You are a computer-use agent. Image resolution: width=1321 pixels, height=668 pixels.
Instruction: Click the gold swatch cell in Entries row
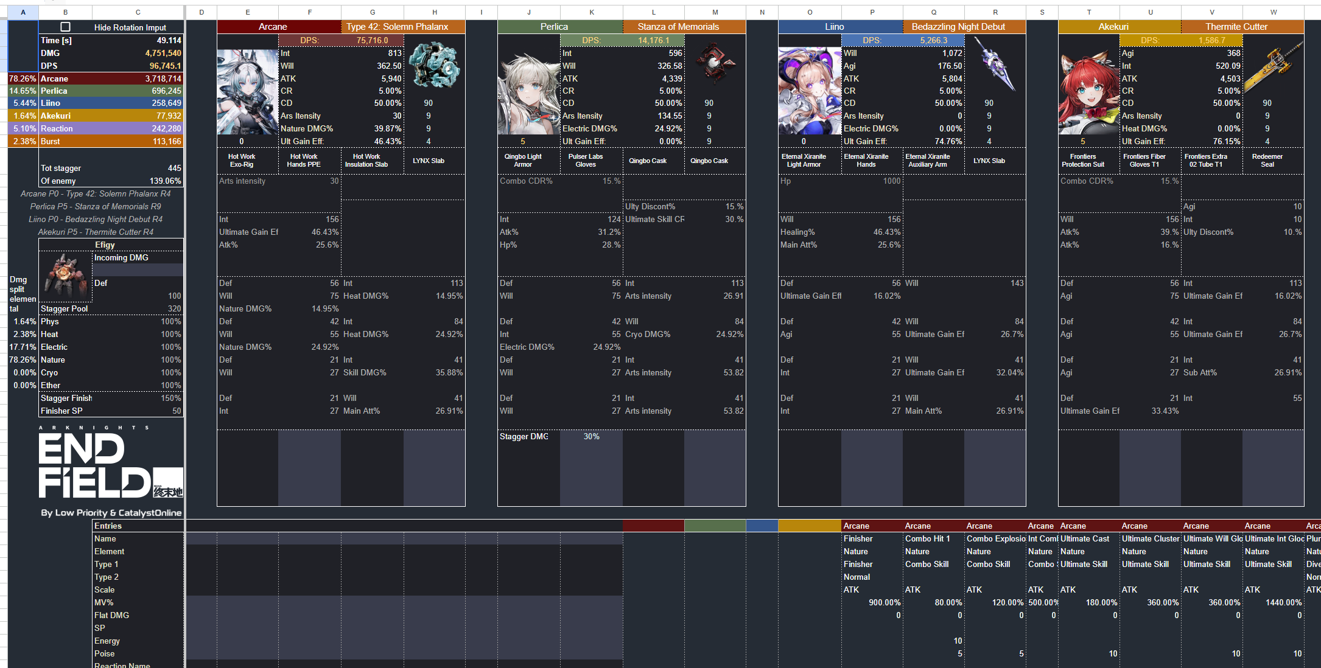coord(810,526)
